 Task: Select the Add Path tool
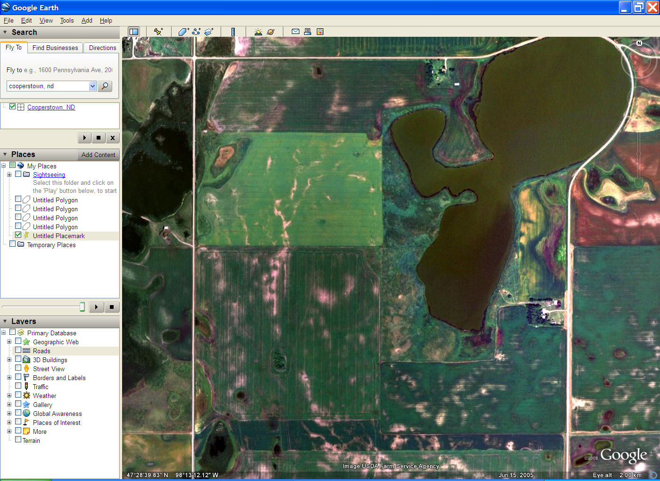click(196, 32)
